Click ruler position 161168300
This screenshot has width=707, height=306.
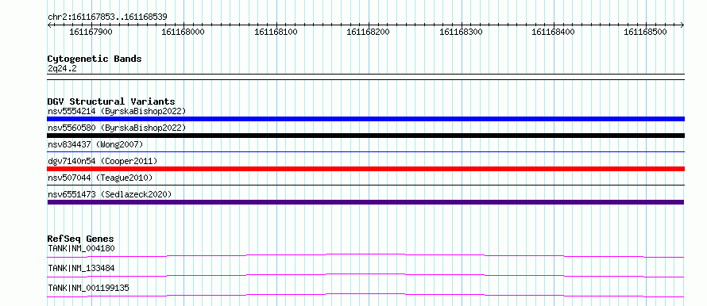[x=461, y=32]
